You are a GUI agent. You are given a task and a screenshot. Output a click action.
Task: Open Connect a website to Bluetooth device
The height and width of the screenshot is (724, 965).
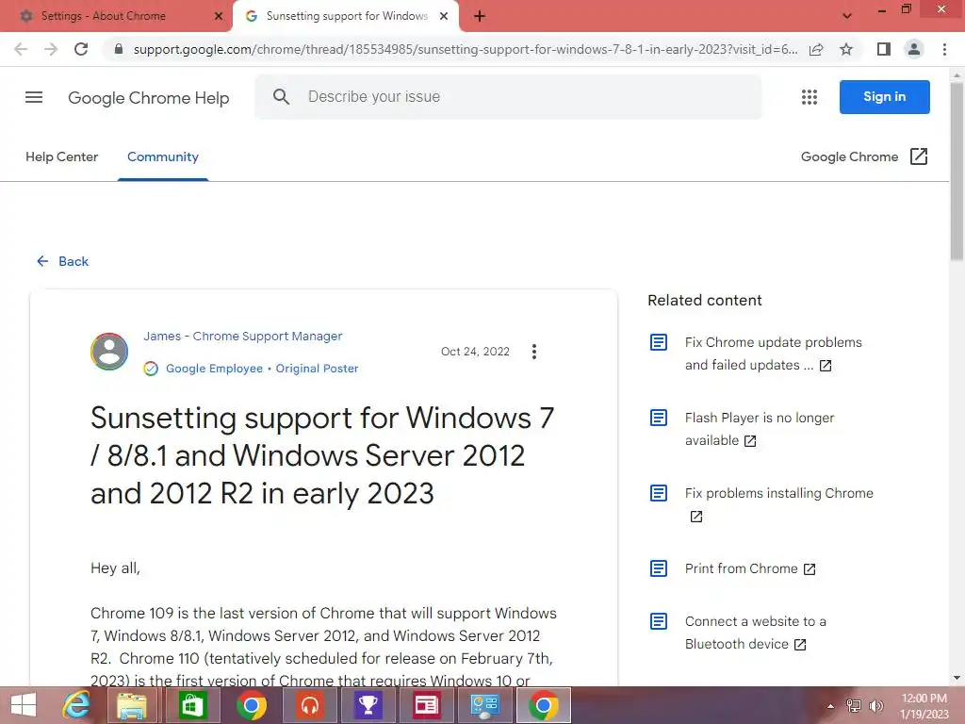coord(755,633)
